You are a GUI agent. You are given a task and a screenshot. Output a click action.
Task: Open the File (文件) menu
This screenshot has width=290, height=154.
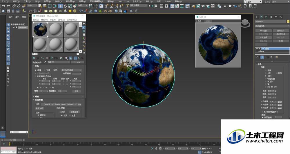pyautogui.click(x=5, y=1)
